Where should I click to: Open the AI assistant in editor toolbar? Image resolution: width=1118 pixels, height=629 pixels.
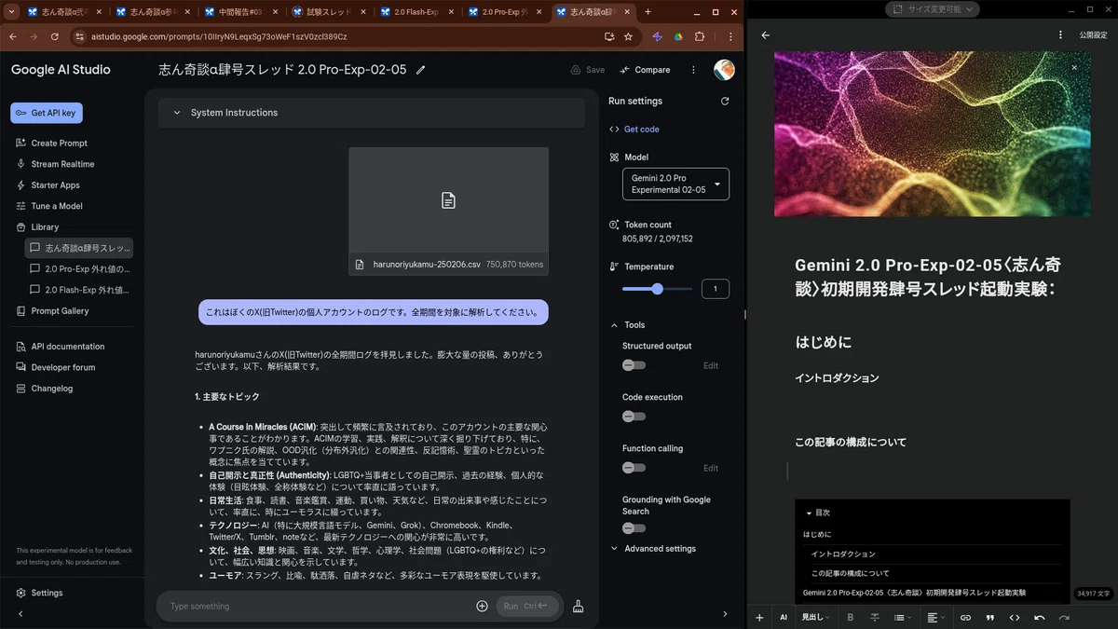pyautogui.click(x=784, y=617)
